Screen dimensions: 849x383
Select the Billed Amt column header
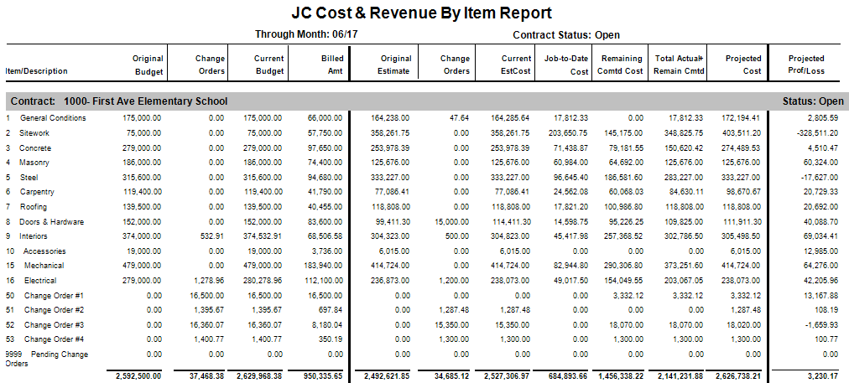pyautogui.click(x=332, y=65)
